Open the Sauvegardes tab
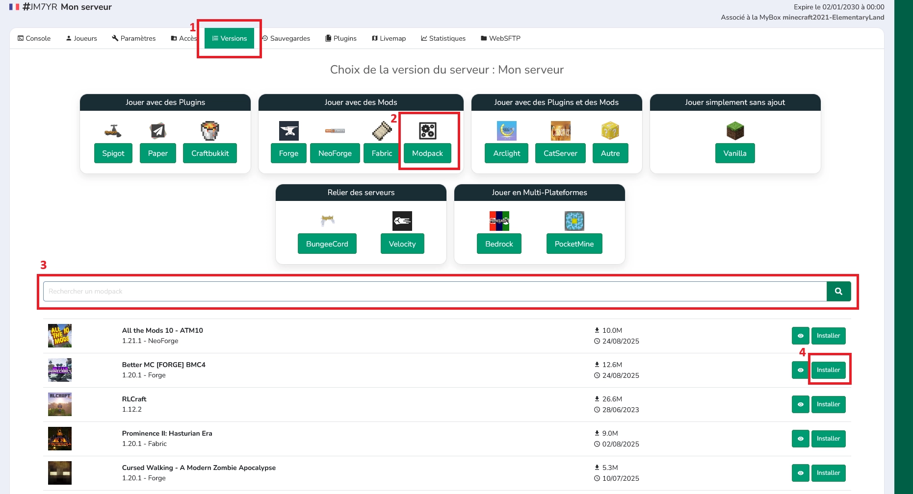 [x=286, y=38]
